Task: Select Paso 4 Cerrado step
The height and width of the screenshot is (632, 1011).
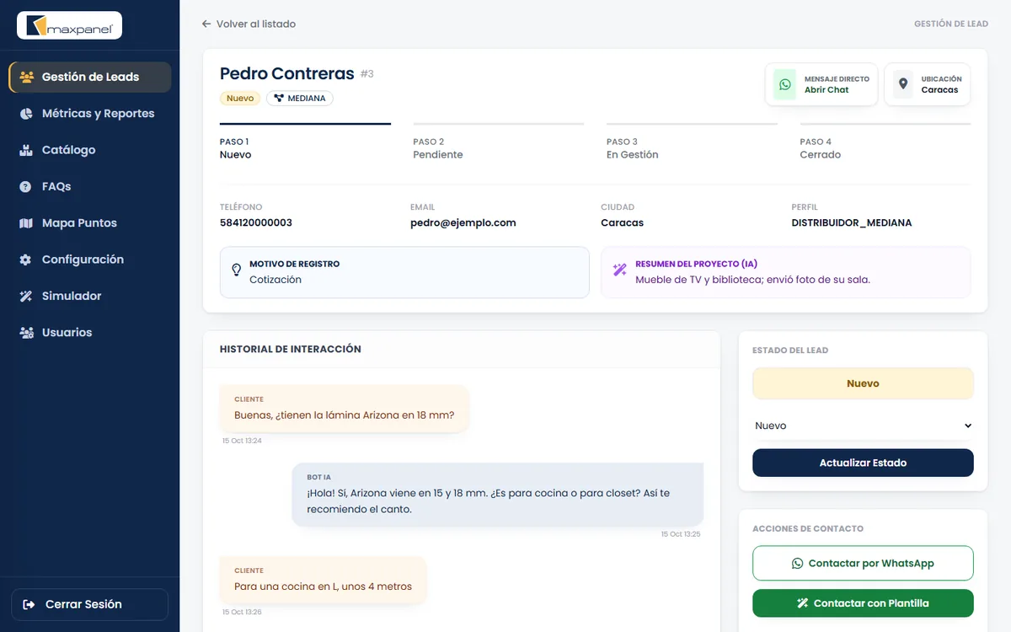Action: coord(885,142)
